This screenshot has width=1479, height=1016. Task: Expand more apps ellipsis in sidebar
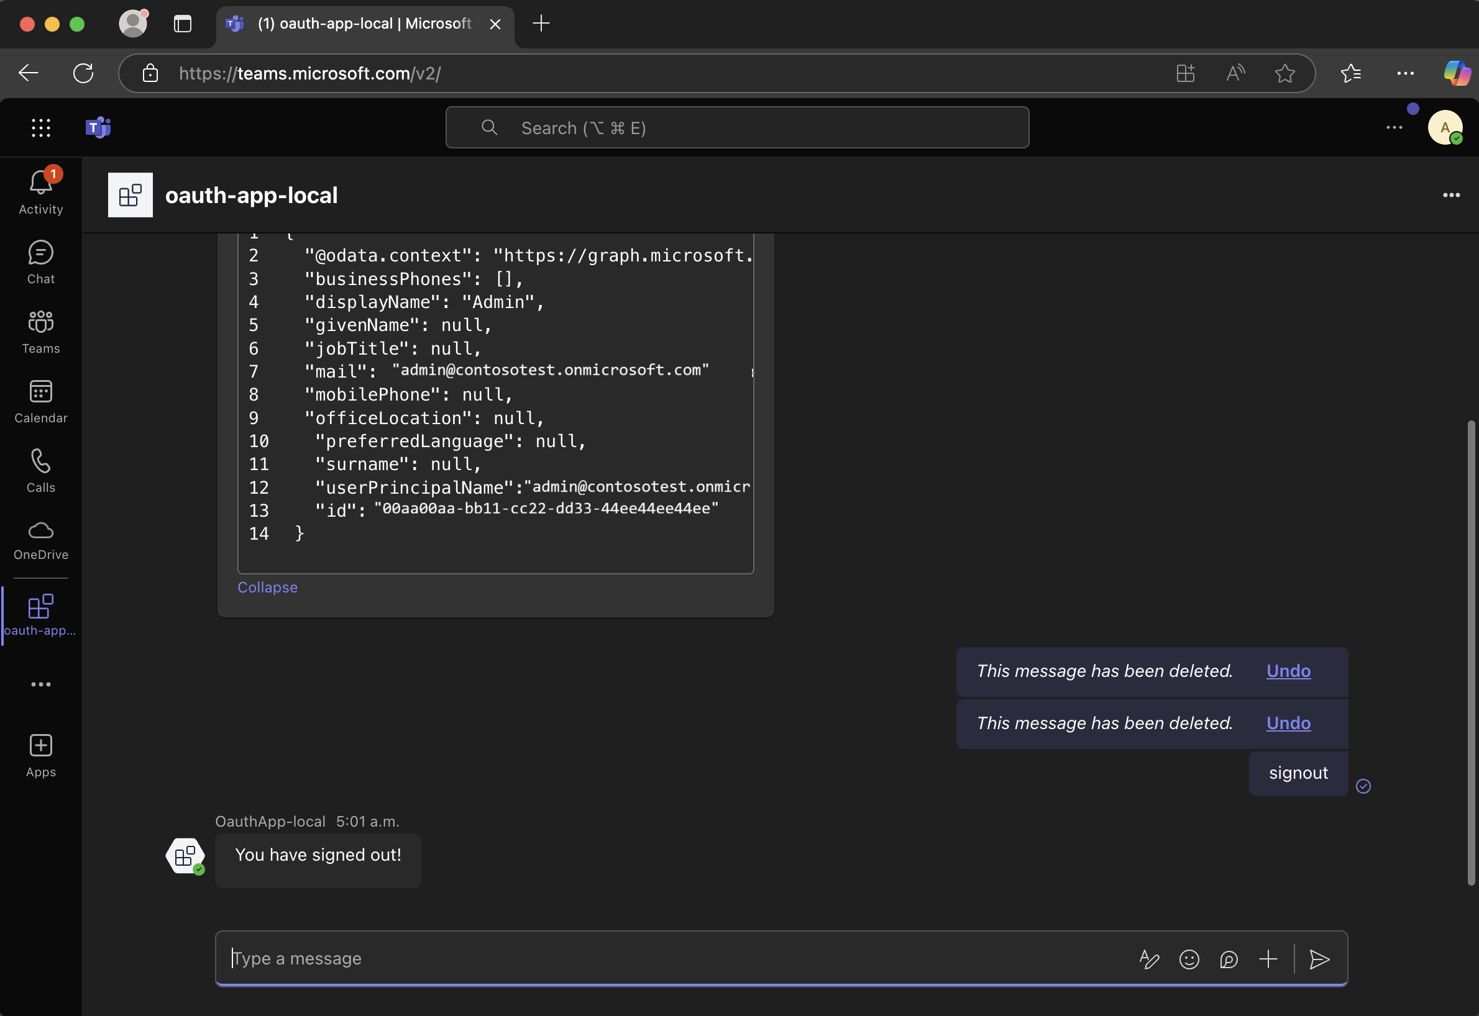click(41, 684)
